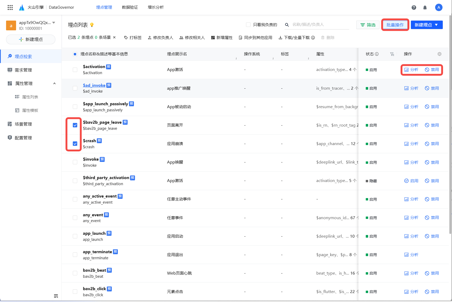Open 配置管理 in the sidebar
452x302 pixels.
click(x=31, y=138)
